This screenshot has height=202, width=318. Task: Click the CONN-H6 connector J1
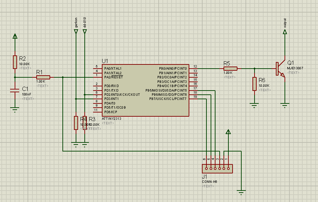(x=217, y=168)
